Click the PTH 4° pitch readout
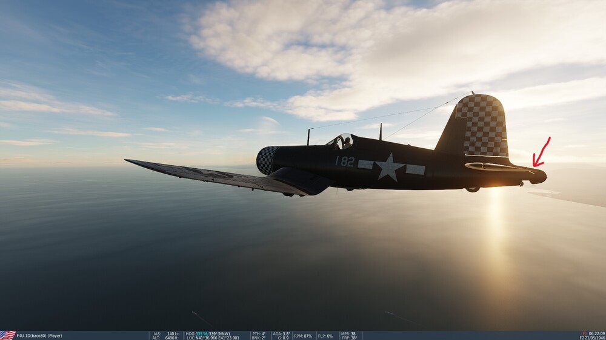Screen dimensions: 606x340 point(259,334)
